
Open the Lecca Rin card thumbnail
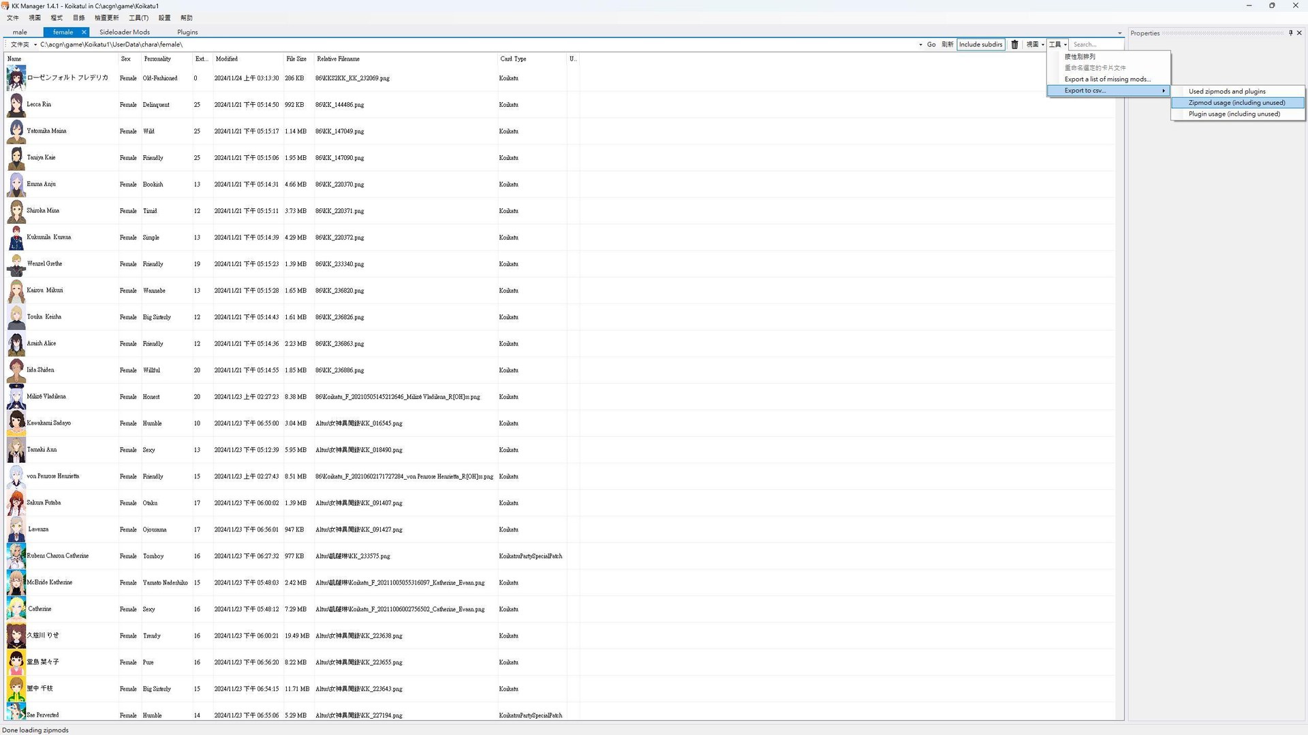(16, 105)
